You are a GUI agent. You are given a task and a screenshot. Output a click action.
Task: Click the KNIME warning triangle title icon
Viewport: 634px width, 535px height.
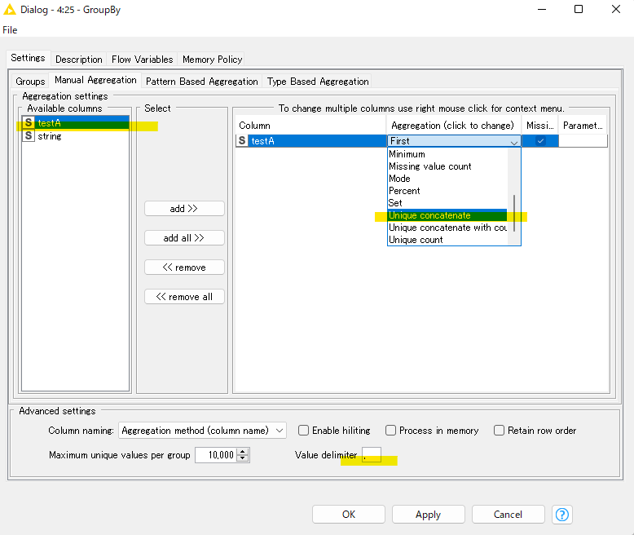[x=9, y=9]
